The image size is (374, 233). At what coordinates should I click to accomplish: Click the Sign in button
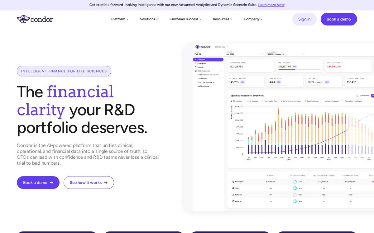[304, 19]
